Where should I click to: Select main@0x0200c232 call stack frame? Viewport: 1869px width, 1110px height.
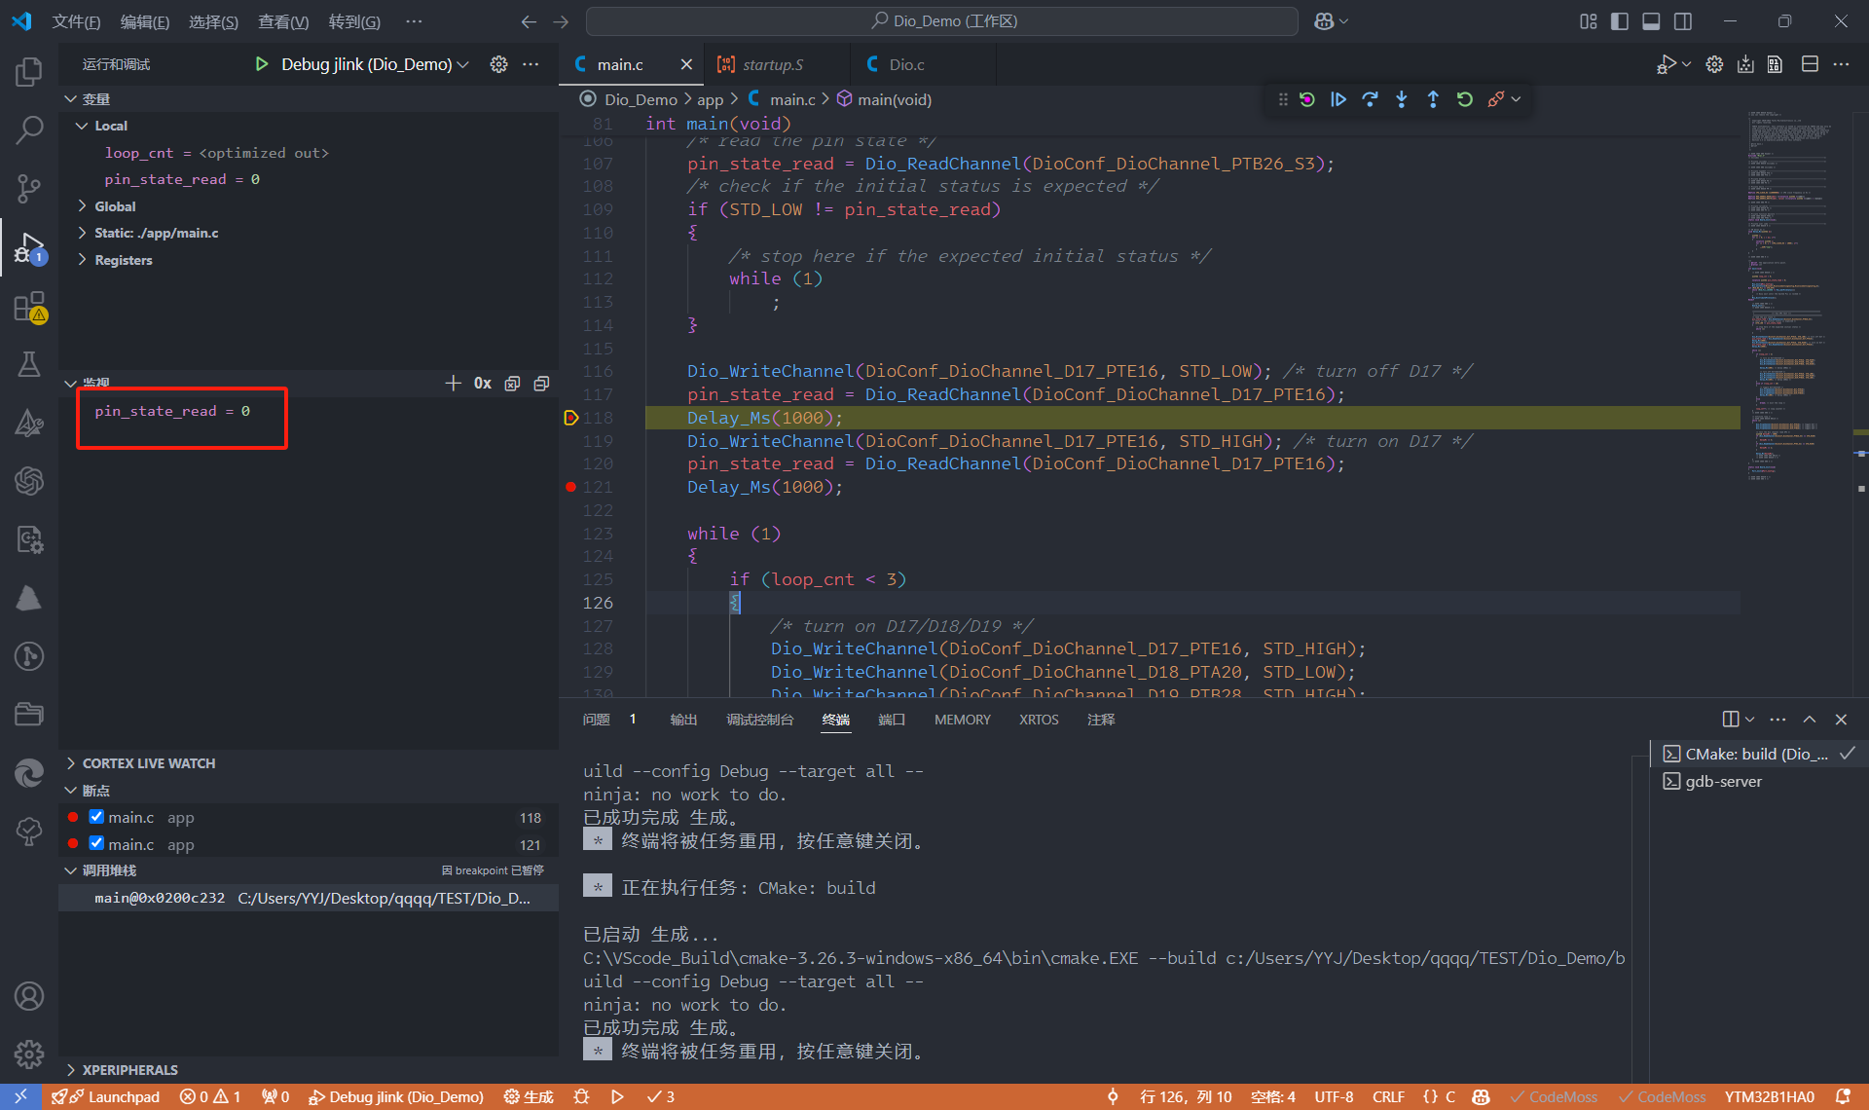[309, 898]
